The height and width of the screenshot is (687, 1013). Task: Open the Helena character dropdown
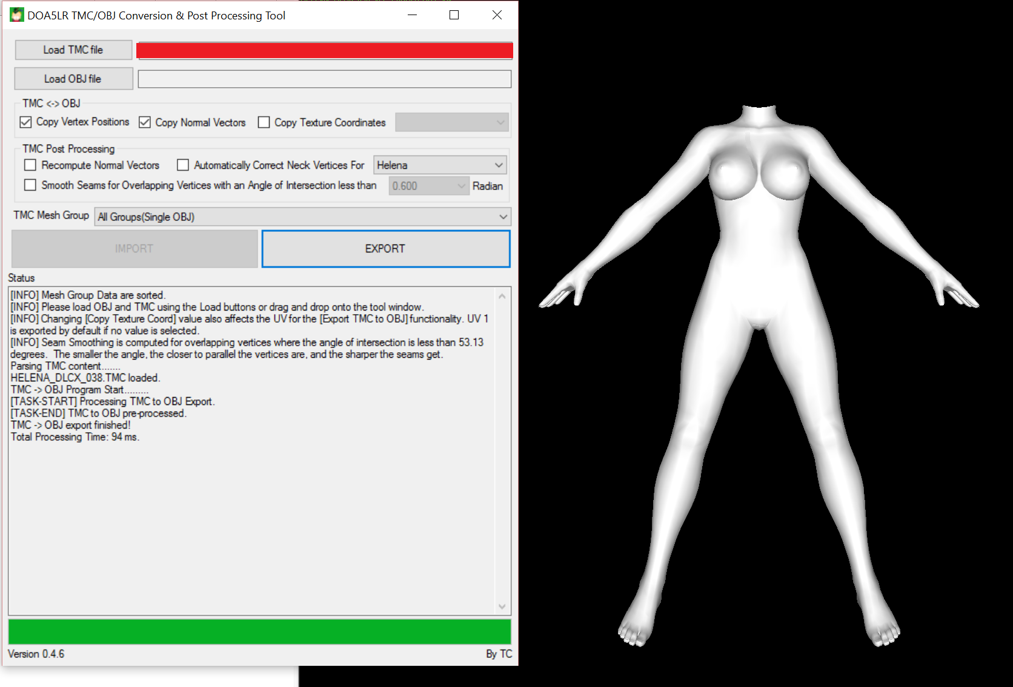(x=440, y=165)
